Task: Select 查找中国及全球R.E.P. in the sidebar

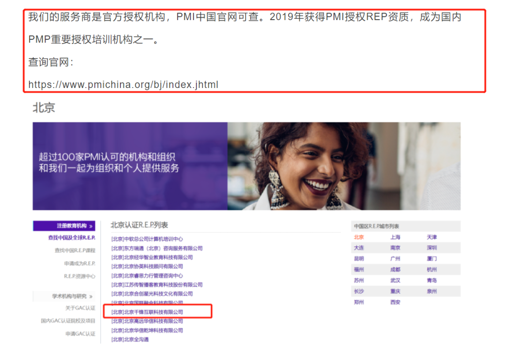Action: (72, 237)
